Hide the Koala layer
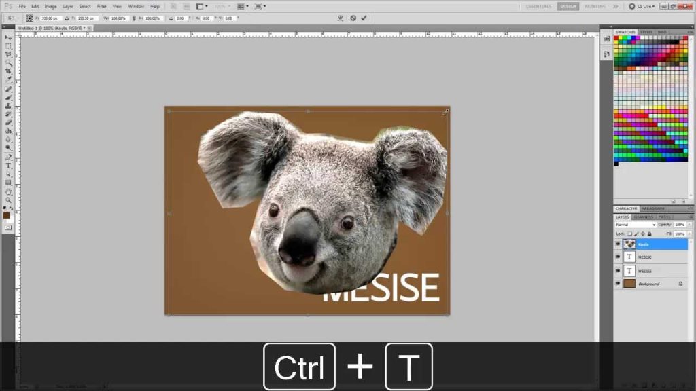Screen dimensions: 696x391 tap(618, 244)
